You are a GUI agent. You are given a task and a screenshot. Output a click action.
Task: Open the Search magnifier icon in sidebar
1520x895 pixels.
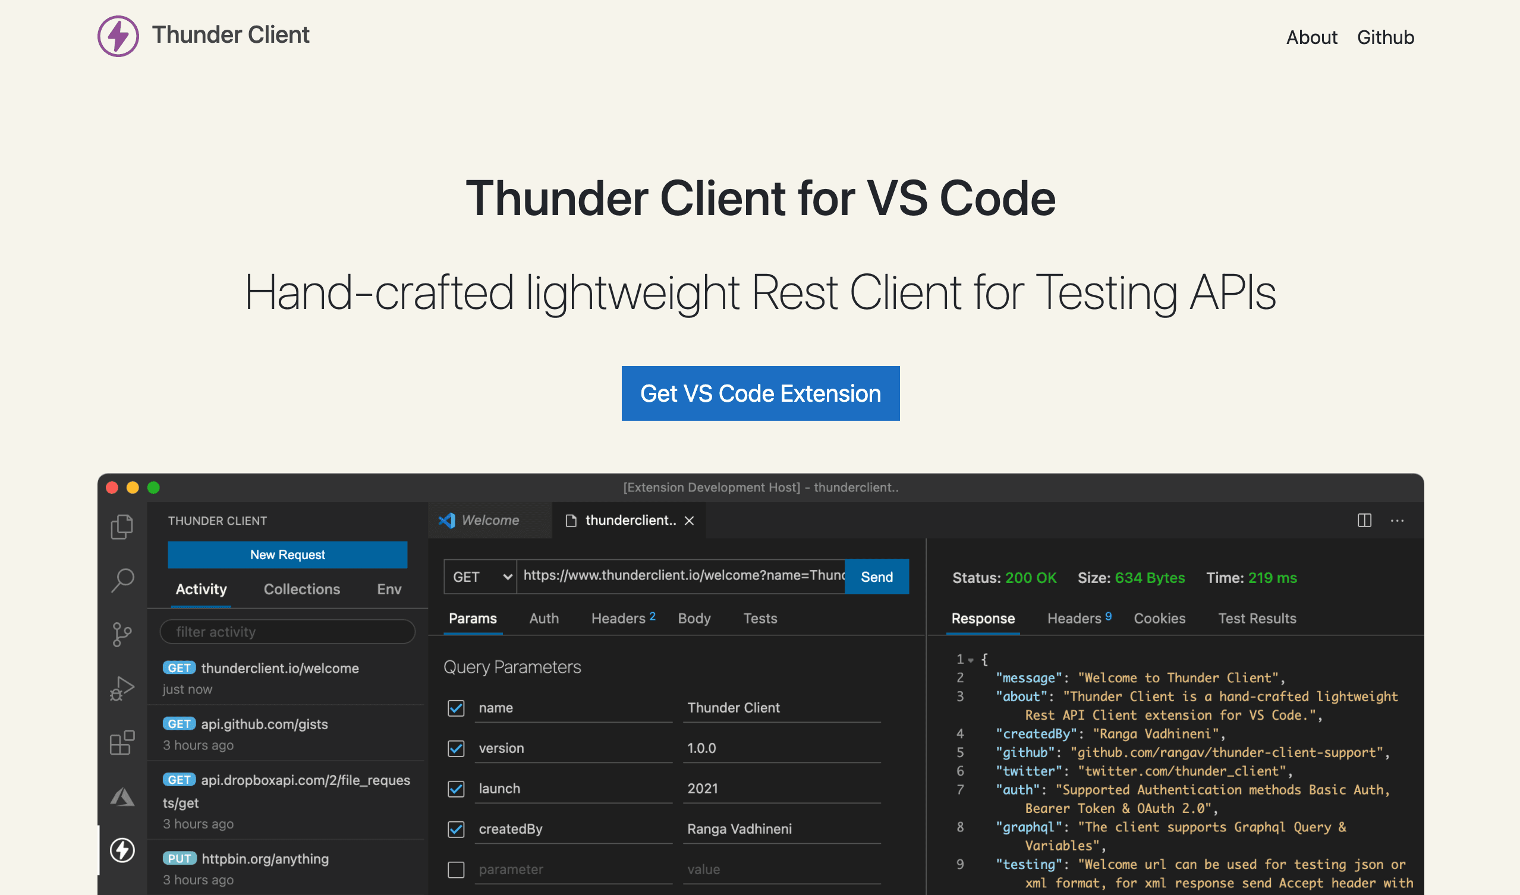tap(122, 580)
